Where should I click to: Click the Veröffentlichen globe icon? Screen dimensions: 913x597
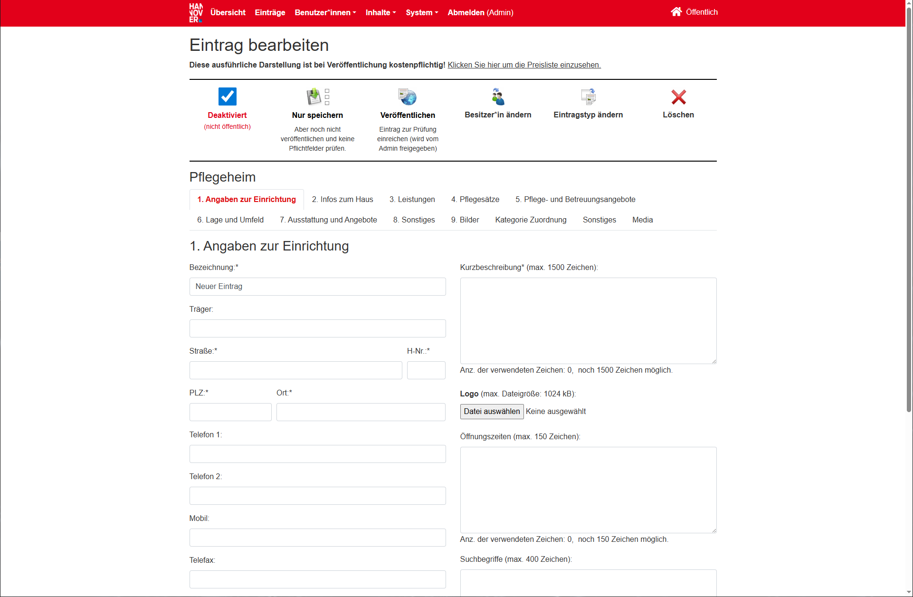tap(407, 96)
